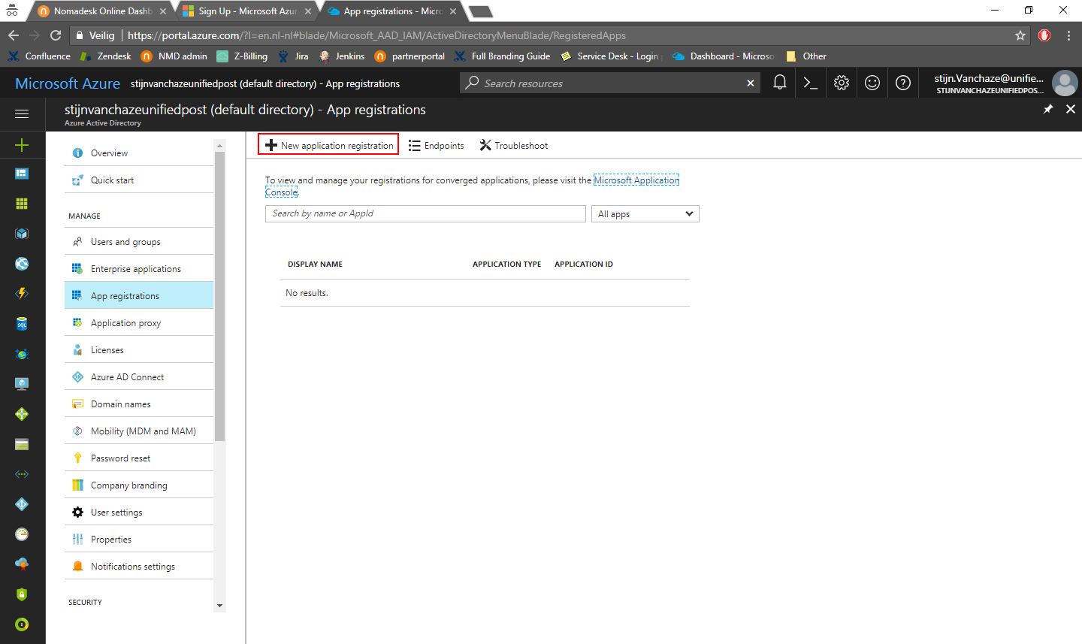Open Domain names
Screen dimensions: 1082x644
tap(139, 404)
